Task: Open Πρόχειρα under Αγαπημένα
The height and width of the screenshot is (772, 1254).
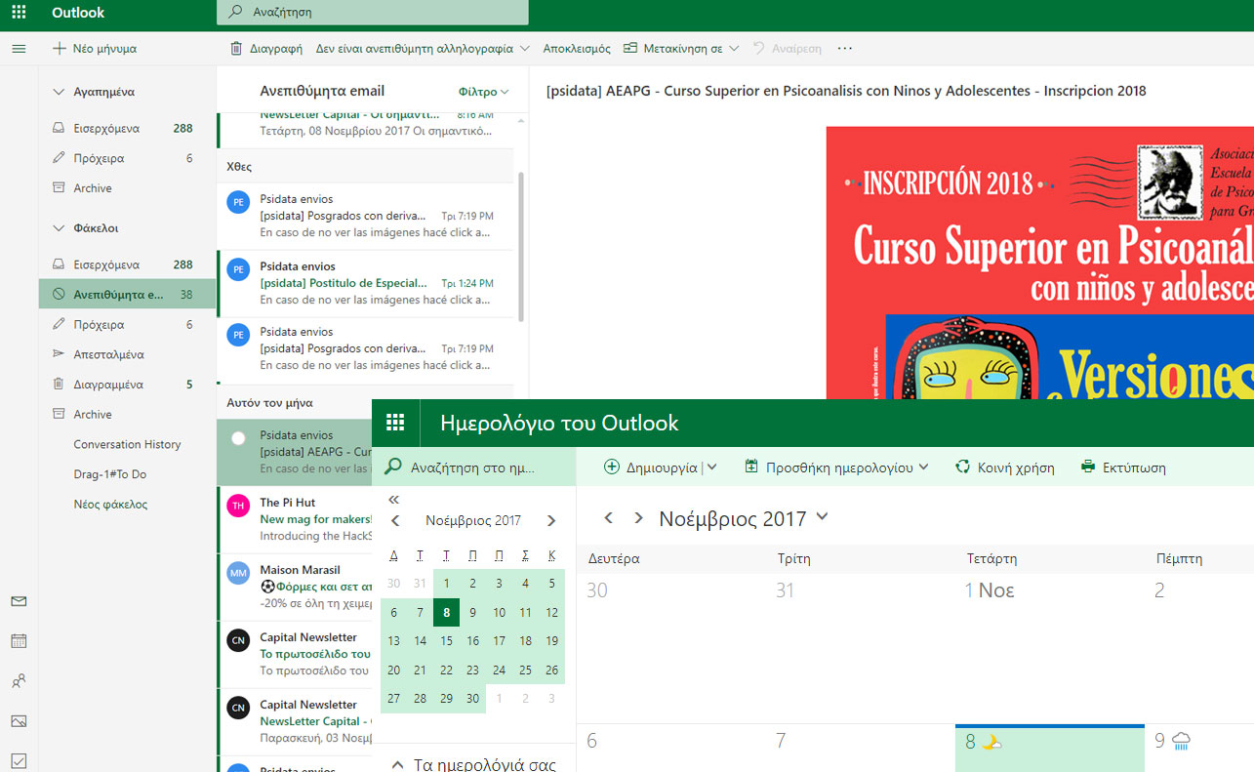Action: coord(127,158)
